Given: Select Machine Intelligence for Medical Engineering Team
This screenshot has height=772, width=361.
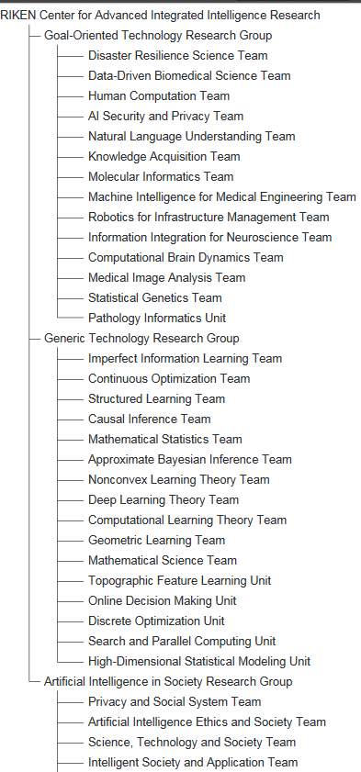Looking at the screenshot, I should 221,197.
